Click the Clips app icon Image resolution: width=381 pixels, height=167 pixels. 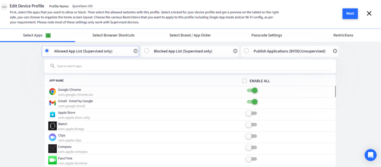coord(52,137)
